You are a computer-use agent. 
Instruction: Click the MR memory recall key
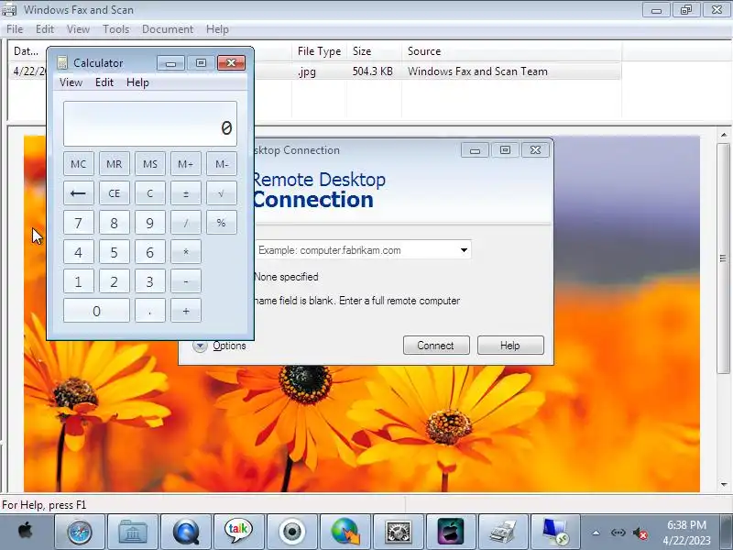coord(114,164)
